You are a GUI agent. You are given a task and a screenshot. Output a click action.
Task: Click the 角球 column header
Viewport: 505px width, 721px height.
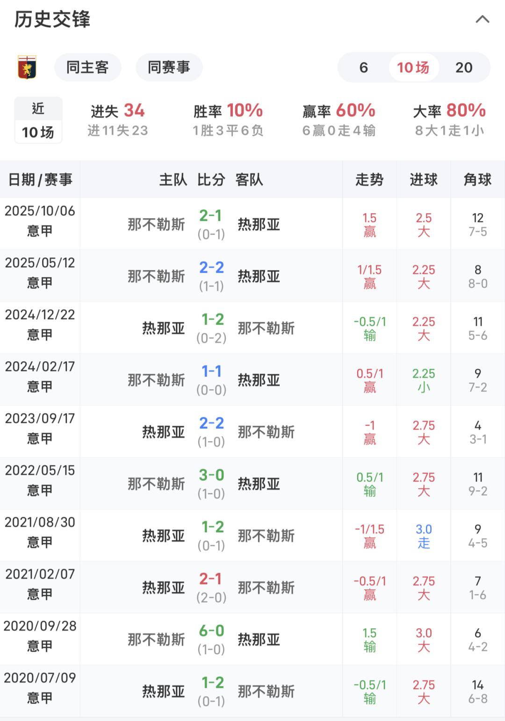(477, 179)
